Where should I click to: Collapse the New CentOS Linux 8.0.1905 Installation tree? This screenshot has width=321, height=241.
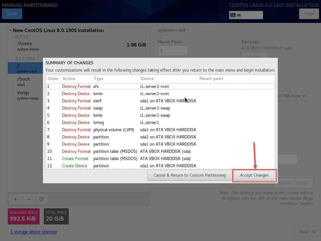pos(10,30)
